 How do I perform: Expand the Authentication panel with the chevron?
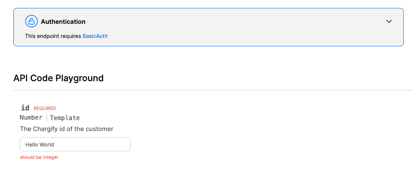point(389,22)
